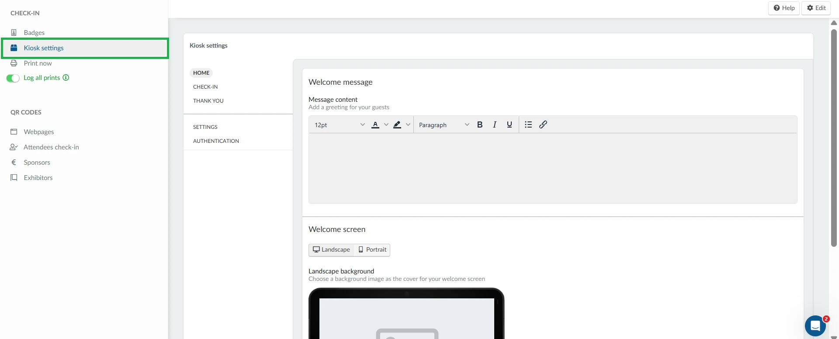Click the landscape background tablet preview
This screenshot has width=839, height=339.
coord(406,313)
